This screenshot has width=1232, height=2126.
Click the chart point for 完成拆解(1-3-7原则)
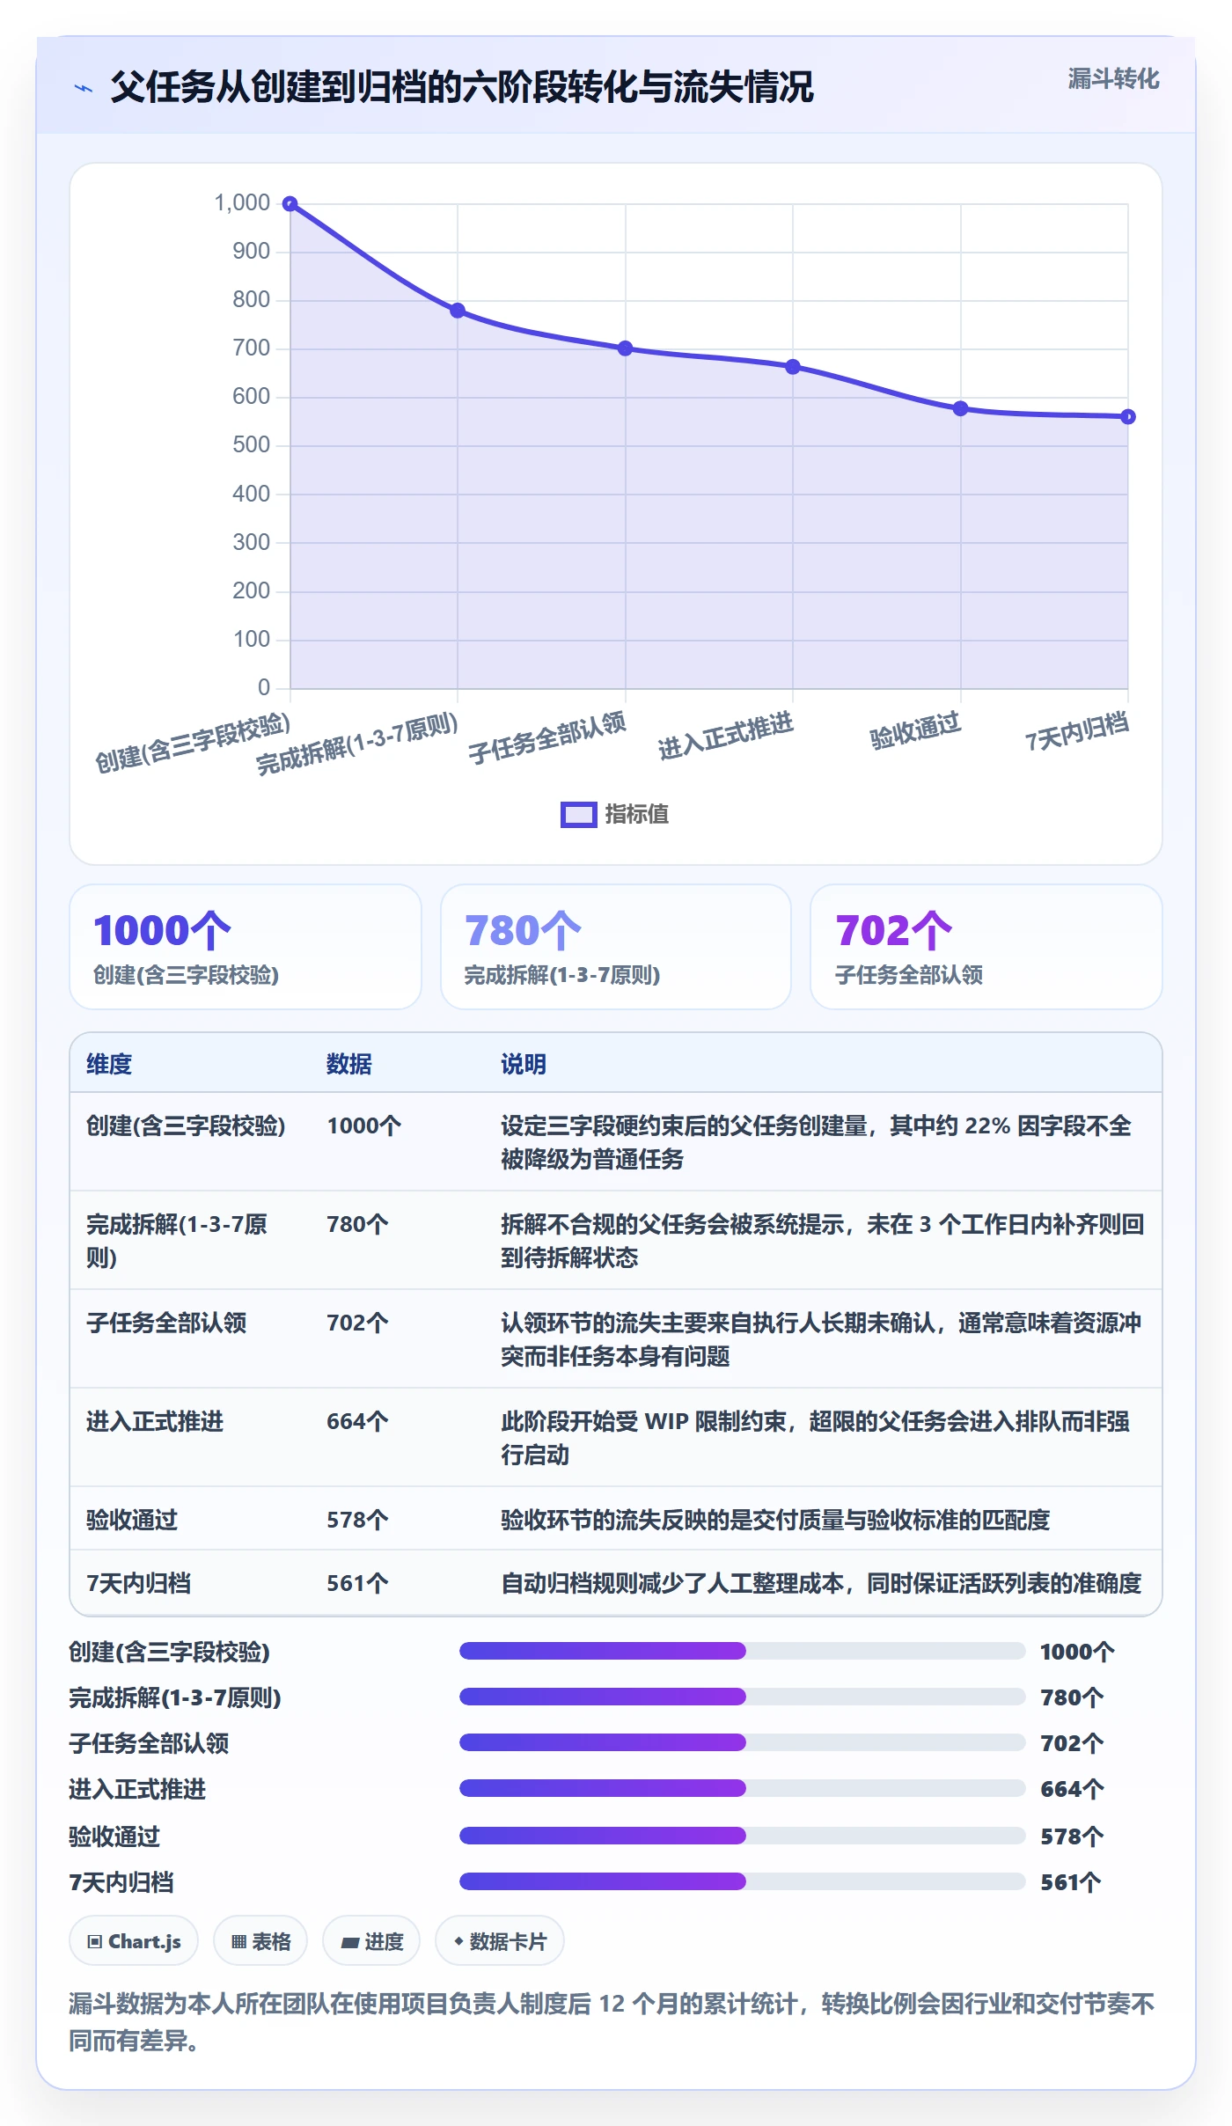click(x=458, y=311)
